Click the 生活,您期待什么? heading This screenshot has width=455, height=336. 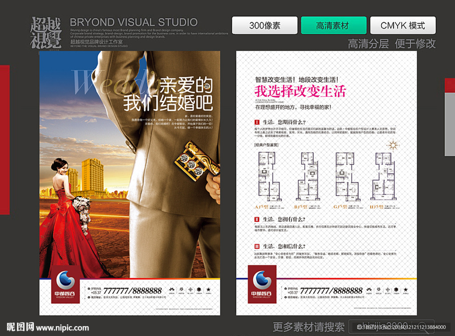284,122
